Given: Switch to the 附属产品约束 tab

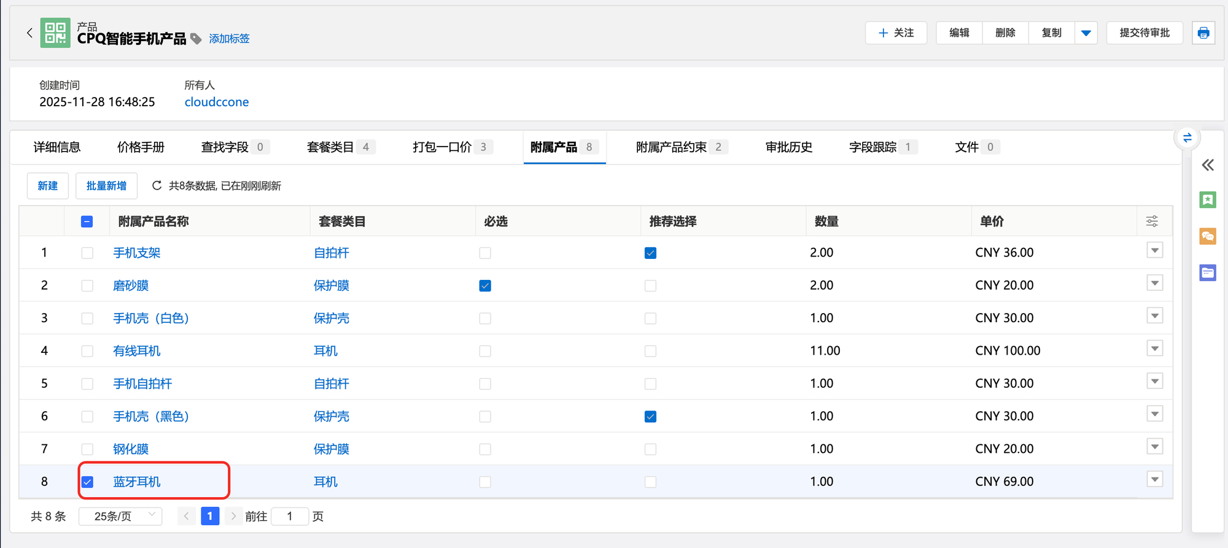Looking at the screenshot, I should tap(671, 147).
